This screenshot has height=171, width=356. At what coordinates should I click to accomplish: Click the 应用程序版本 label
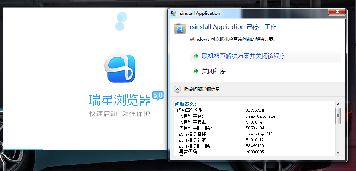click(193, 122)
